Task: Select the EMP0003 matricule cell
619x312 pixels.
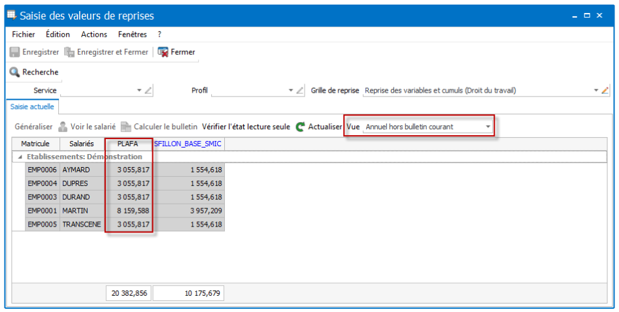Action: (x=42, y=197)
